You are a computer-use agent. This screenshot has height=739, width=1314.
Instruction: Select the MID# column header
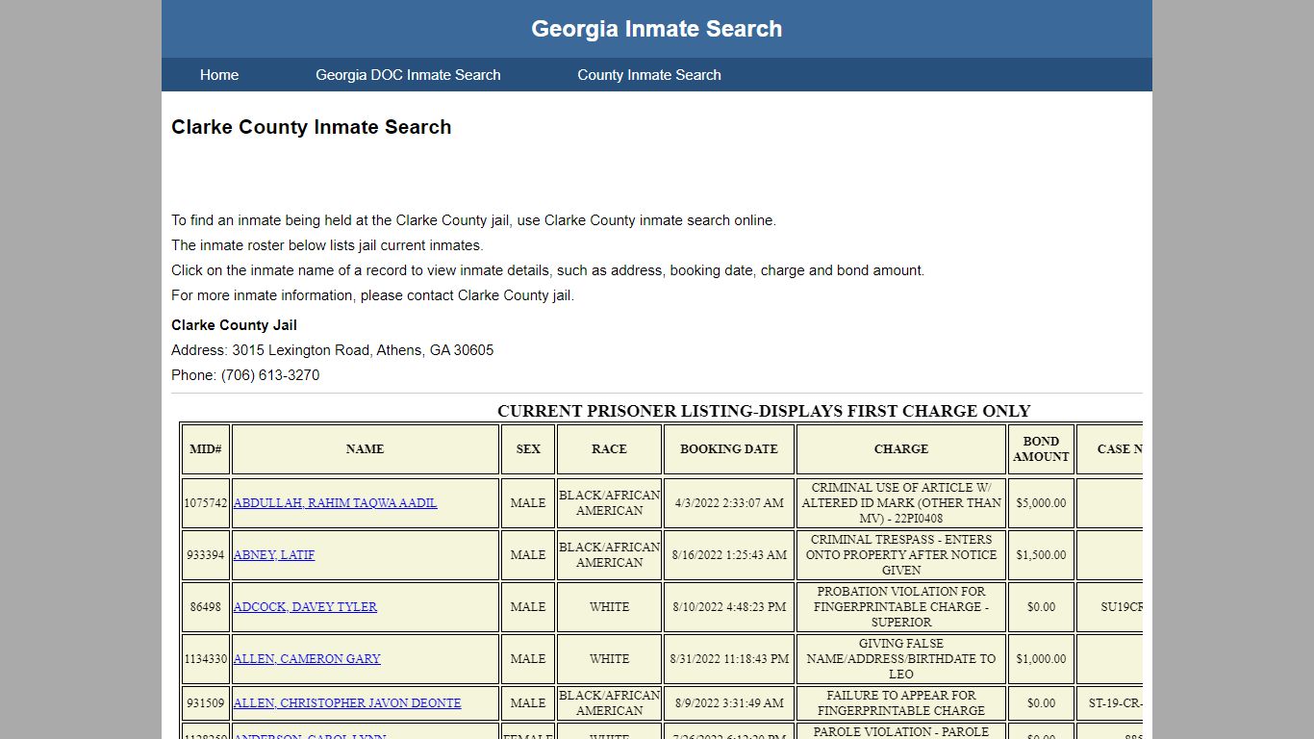point(206,449)
